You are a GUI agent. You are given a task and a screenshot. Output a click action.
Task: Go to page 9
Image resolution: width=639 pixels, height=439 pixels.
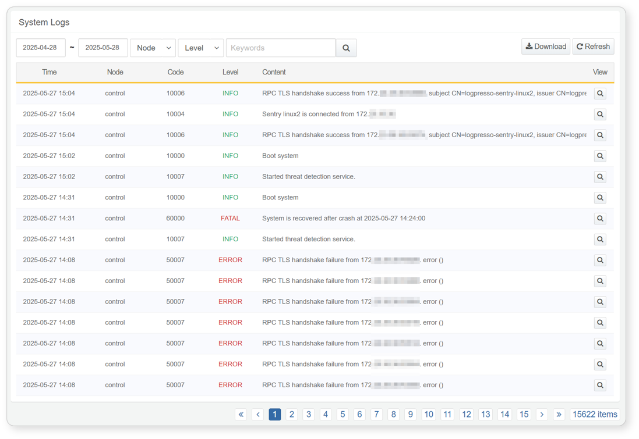[411, 414]
